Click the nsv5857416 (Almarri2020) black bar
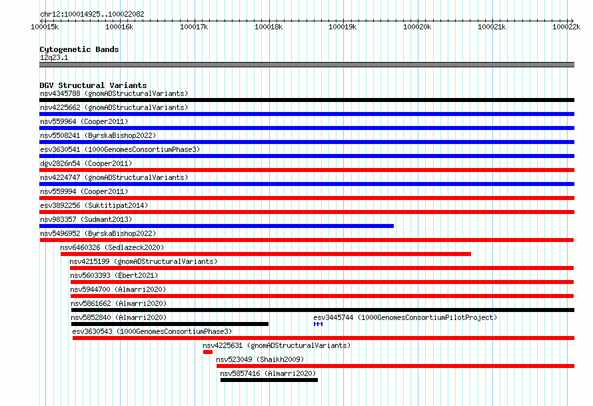The width and height of the screenshot is (593, 406). coord(269,380)
